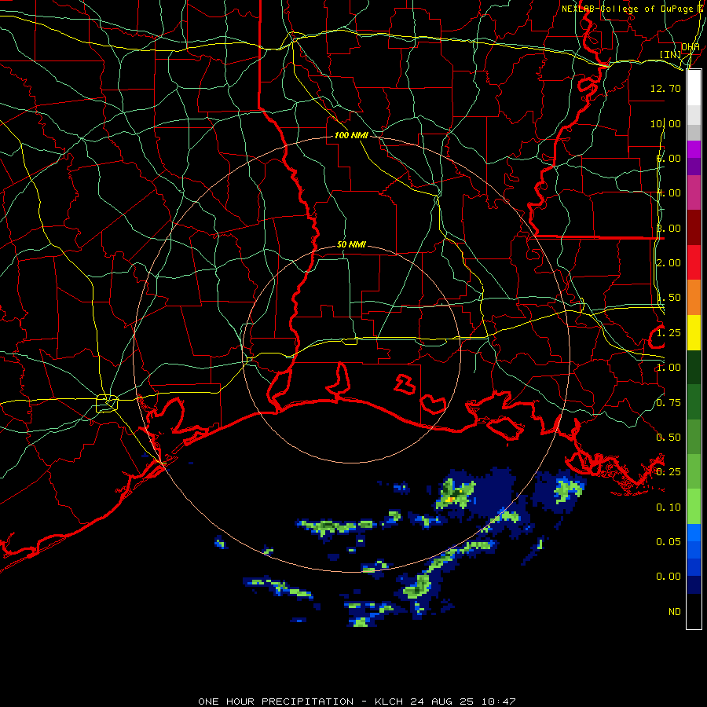Click the ND legend label
This screenshot has width=707, height=707.
point(675,612)
